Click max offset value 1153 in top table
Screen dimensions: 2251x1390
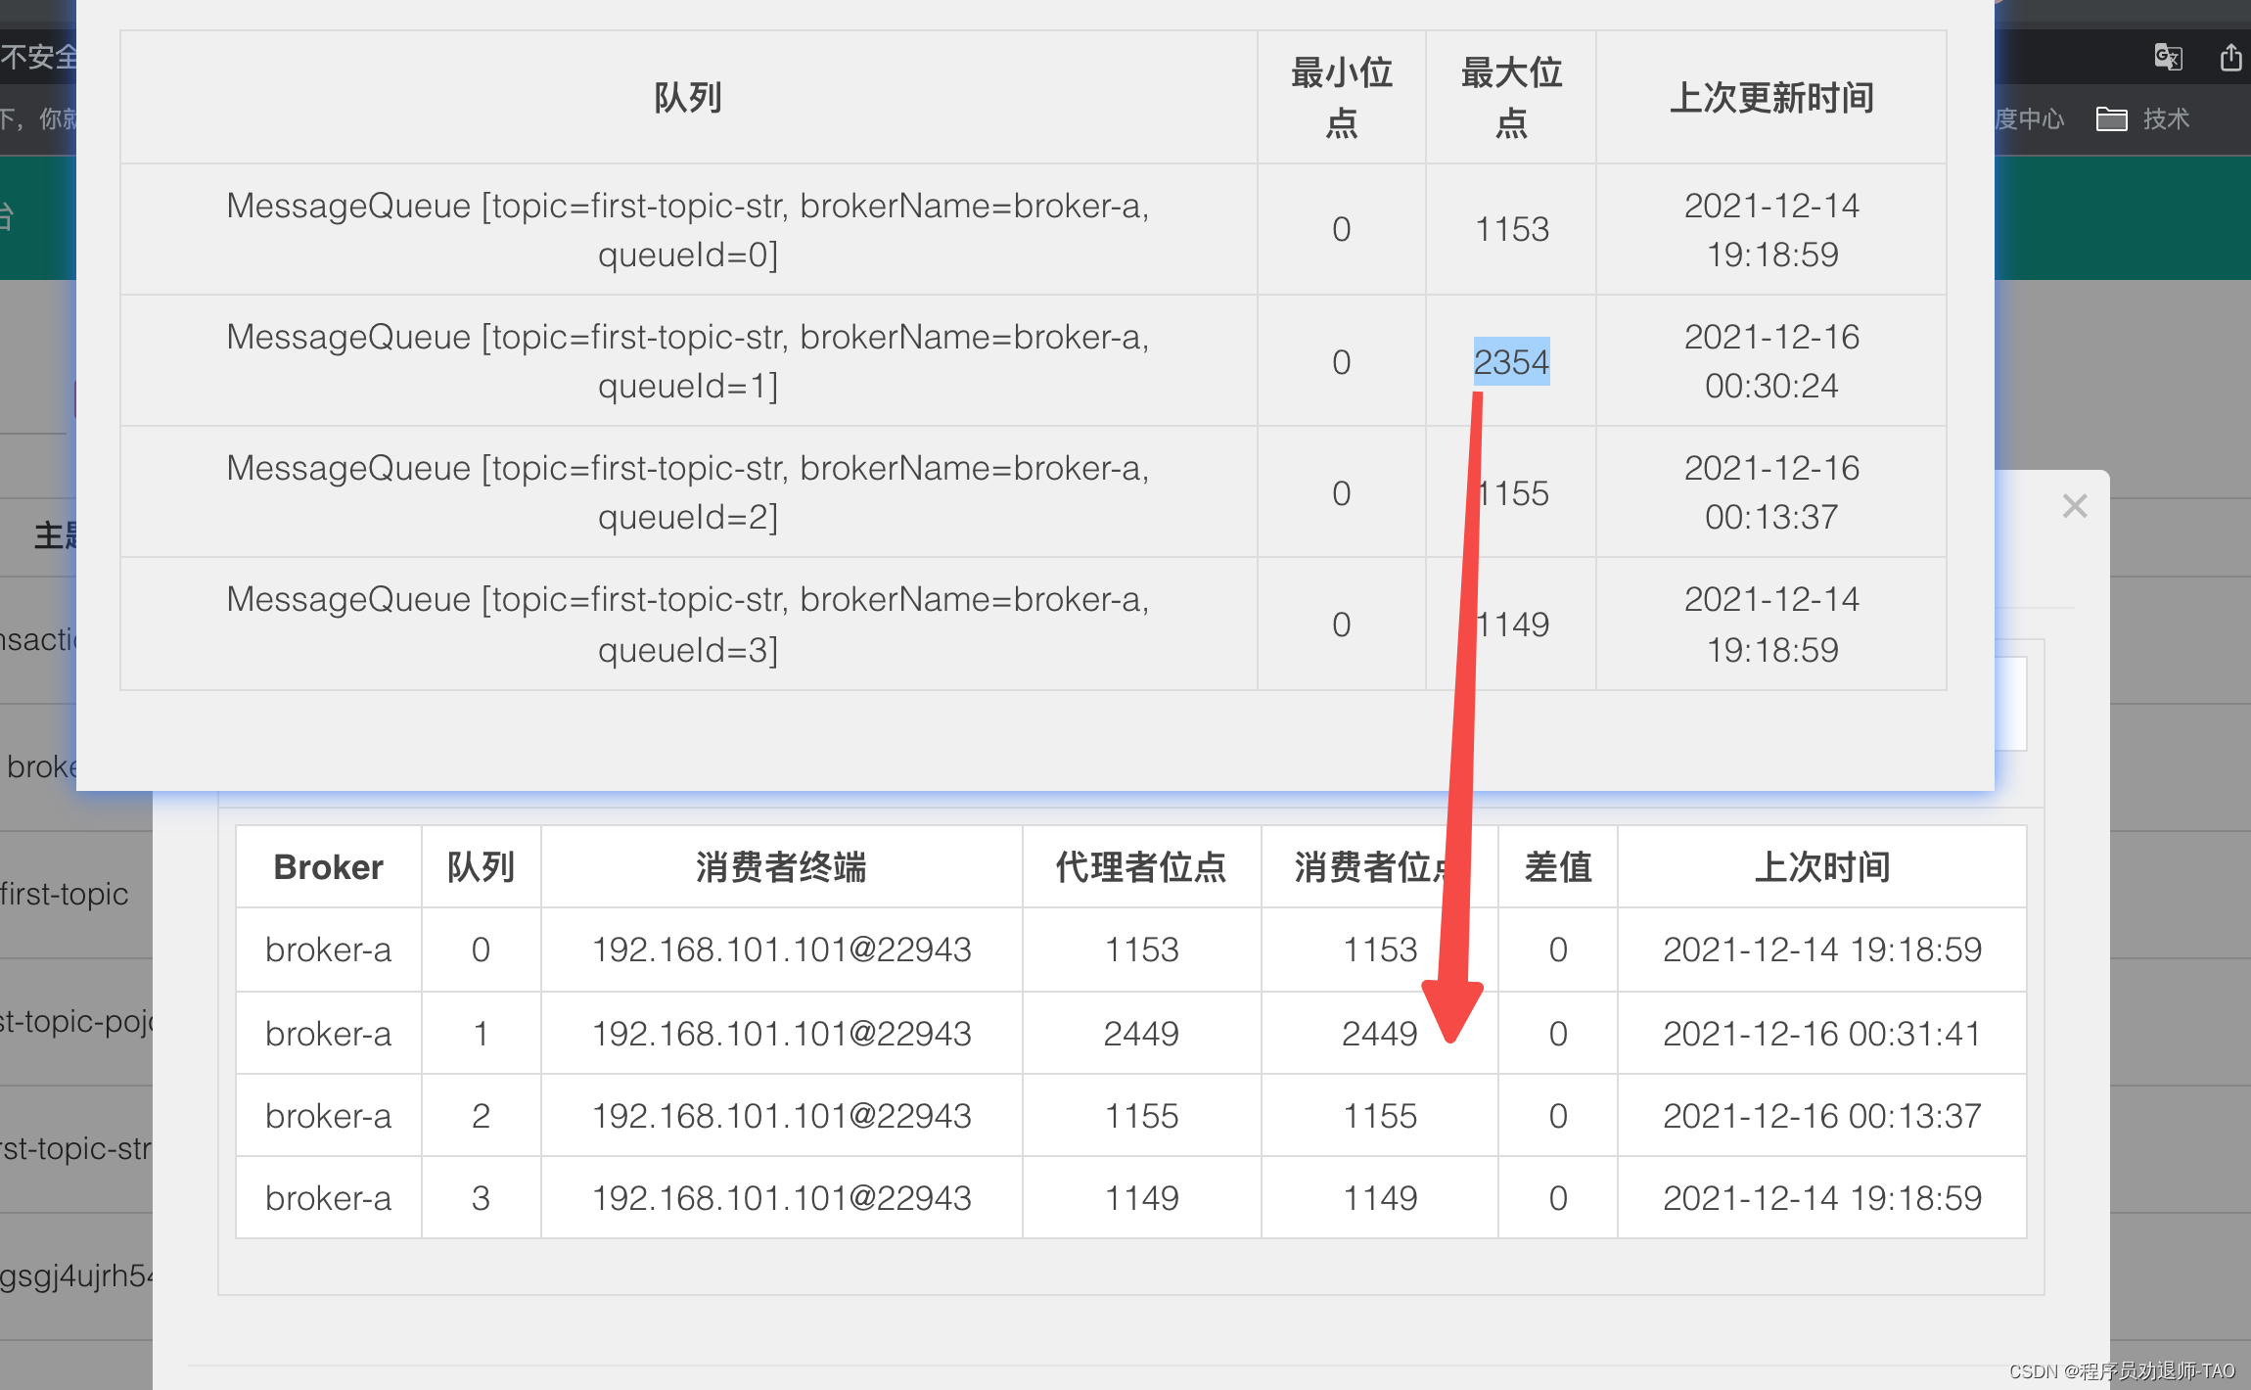click(x=1511, y=229)
